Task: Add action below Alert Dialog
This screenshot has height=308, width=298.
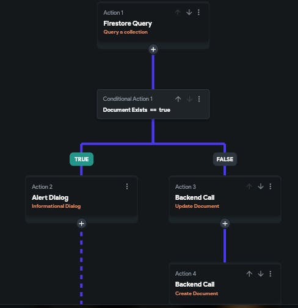Action: click(x=82, y=224)
